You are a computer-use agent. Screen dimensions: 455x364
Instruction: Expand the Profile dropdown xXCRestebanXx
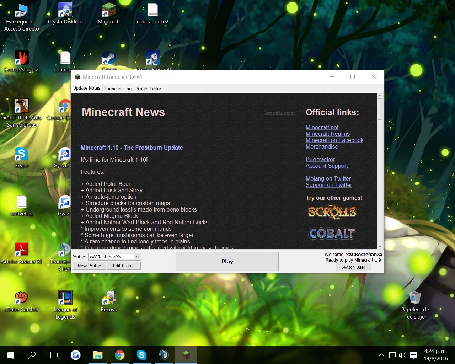click(x=138, y=257)
